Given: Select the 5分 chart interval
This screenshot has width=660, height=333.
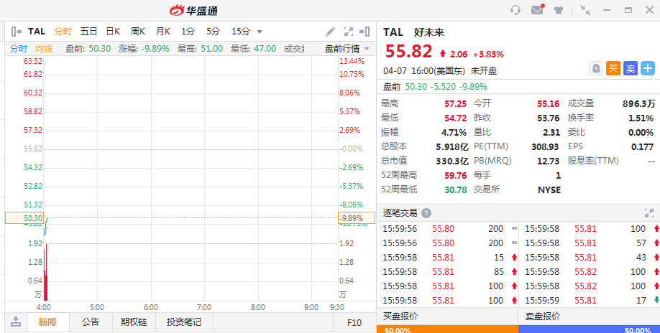Looking at the screenshot, I should point(213,32).
